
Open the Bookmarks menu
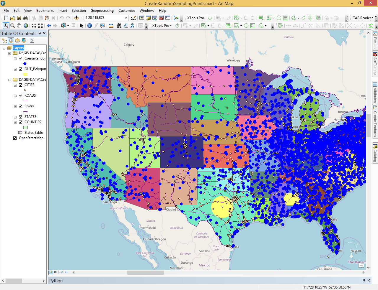coord(45,11)
